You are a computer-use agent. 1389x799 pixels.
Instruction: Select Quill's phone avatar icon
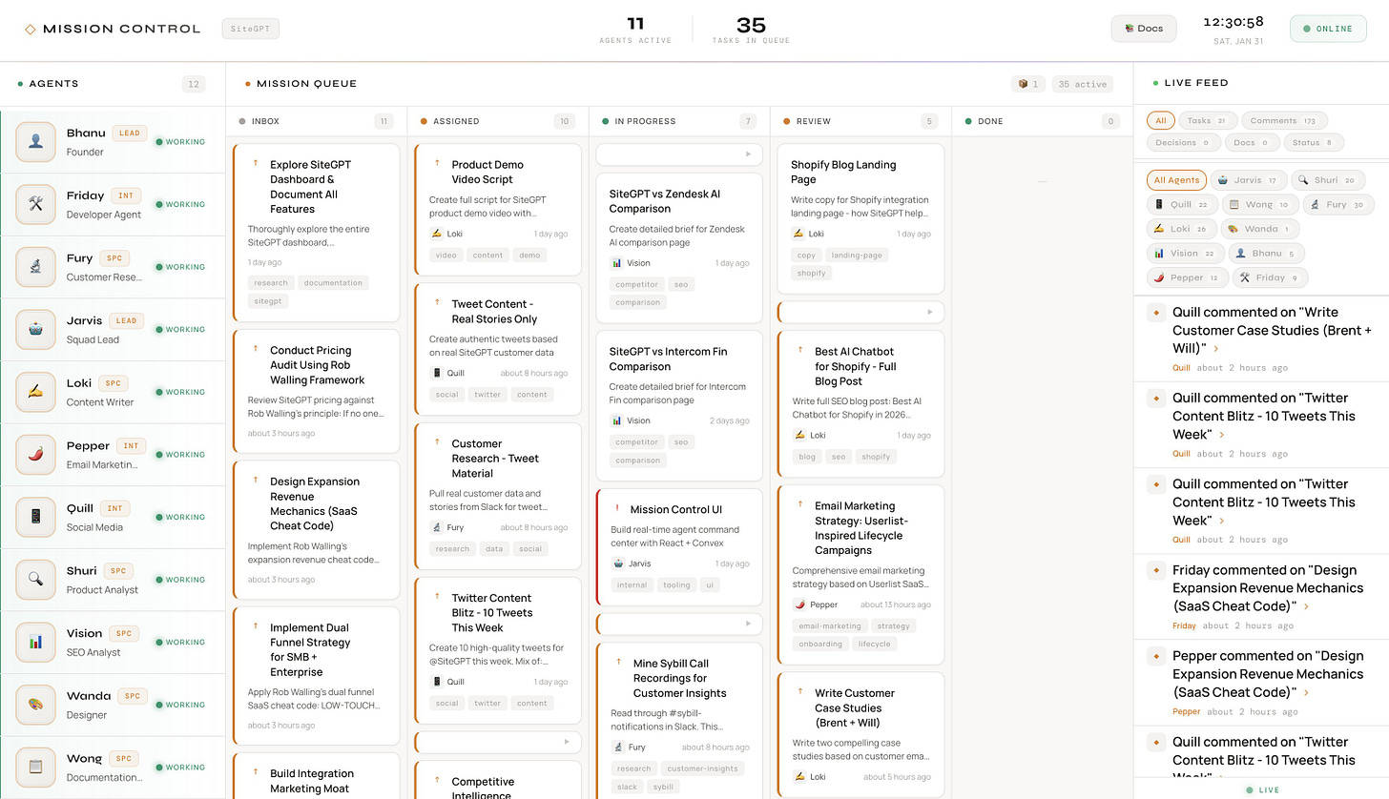click(36, 517)
